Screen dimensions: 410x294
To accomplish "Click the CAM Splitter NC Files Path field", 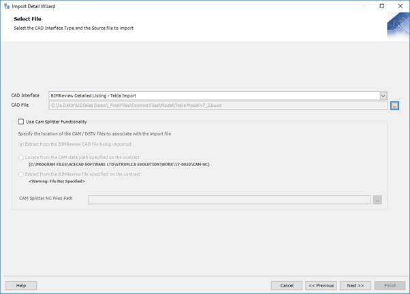I will coord(229,200).
